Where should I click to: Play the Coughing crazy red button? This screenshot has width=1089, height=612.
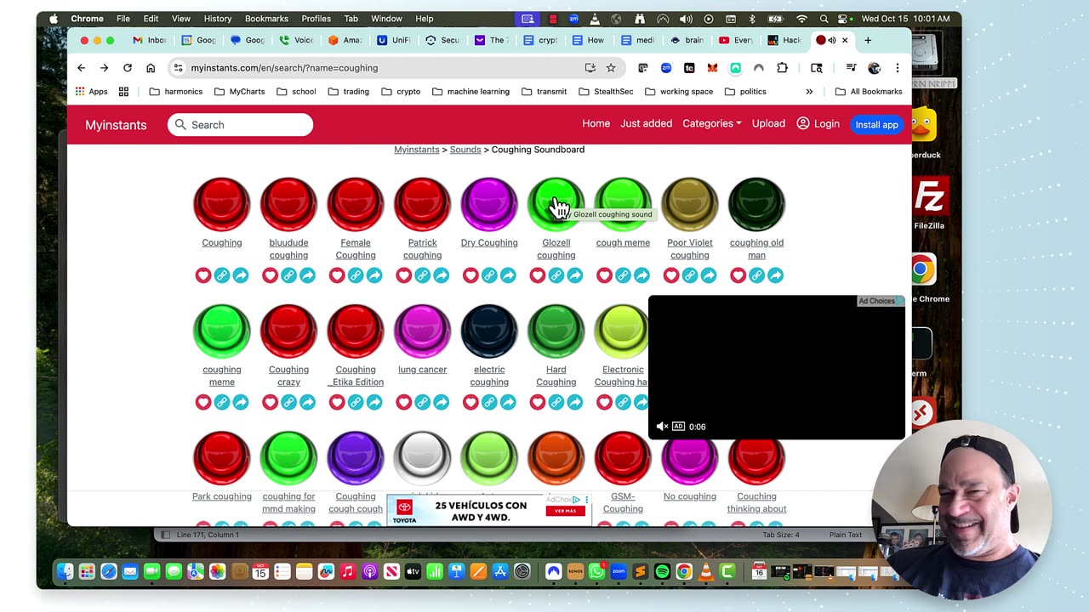pos(288,331)
